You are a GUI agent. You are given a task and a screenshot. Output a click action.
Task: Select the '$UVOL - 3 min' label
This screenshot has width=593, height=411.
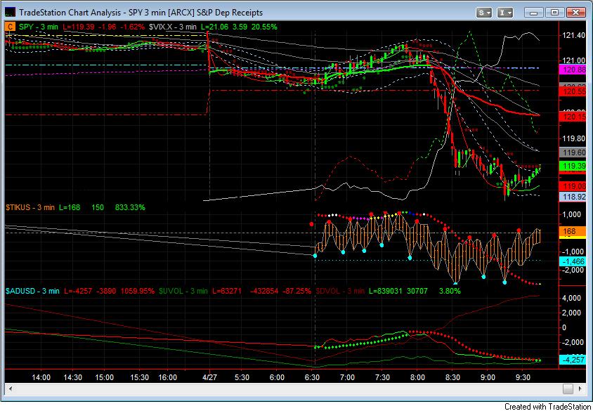coord(183,291)
